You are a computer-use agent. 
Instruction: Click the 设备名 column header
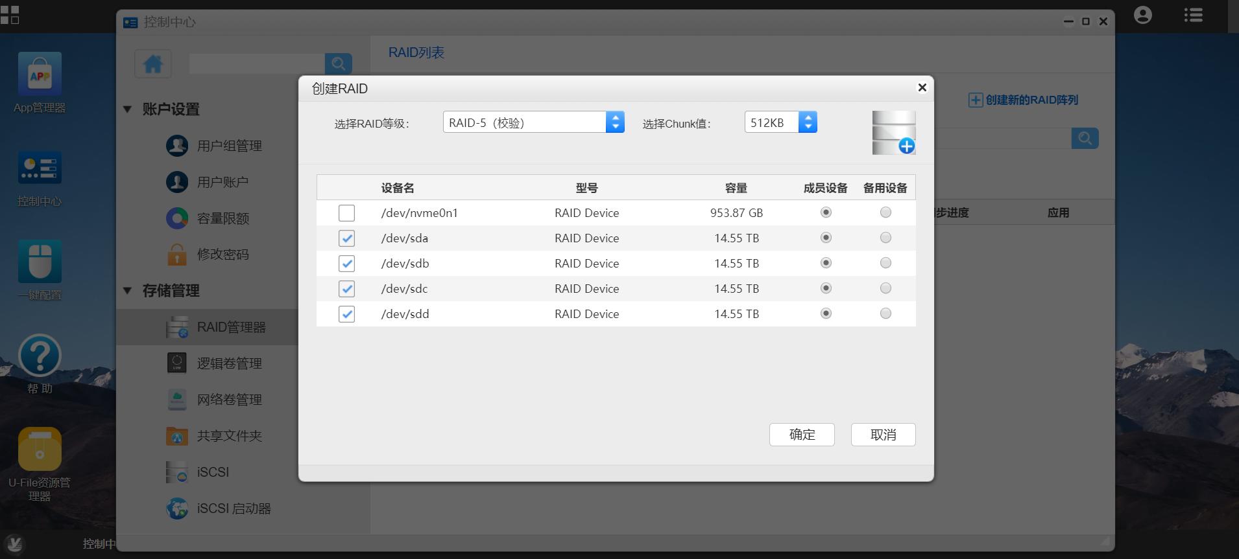[x=398, y=188]
